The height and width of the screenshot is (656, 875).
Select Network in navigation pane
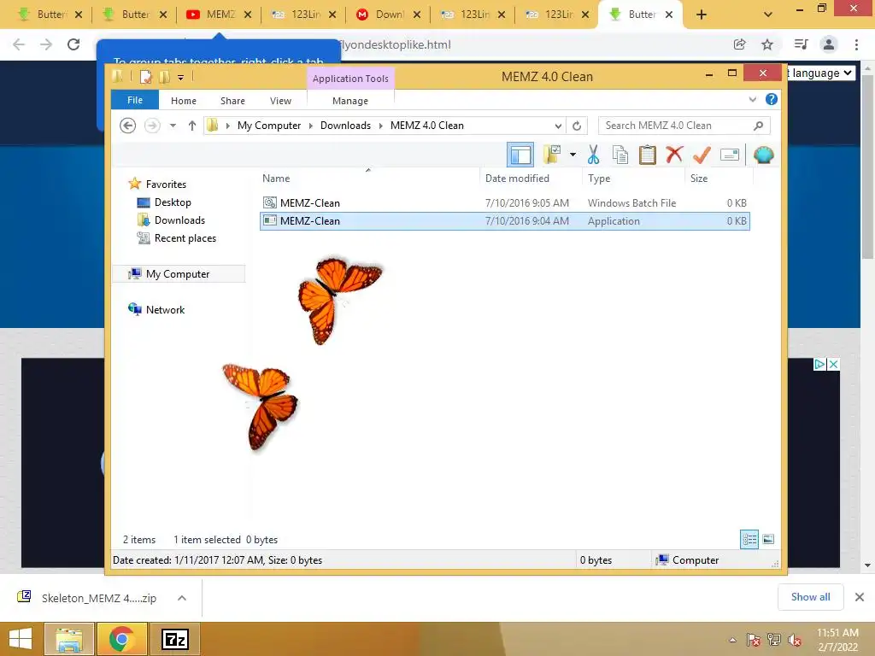pyautogui.click(x=165, y=309)
